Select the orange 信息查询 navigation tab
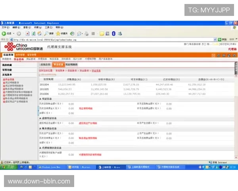The width and height of the screenshot is (238, 191). 8,55
